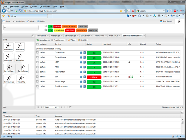This screenshot has height=140, width=186.
Task: Click the Log panel vertical scrollbar
Action: click(x=182, y=126)
